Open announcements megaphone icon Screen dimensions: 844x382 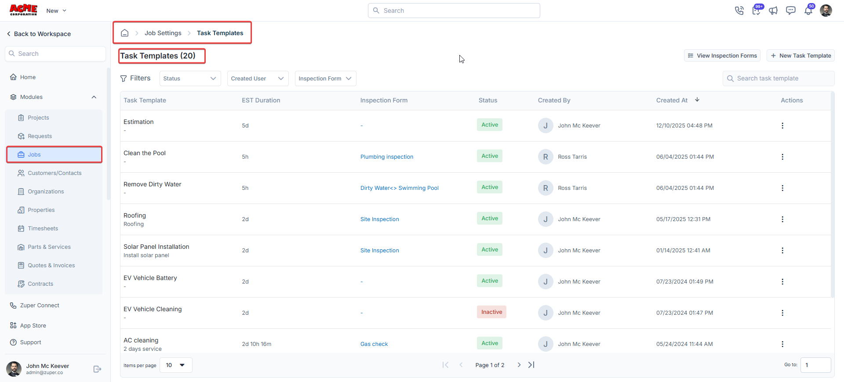(773, 11)
